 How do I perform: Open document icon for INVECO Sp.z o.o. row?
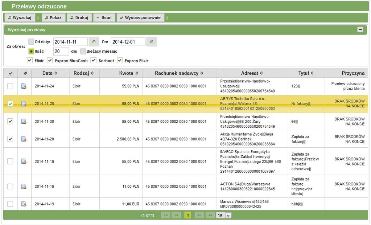click(24, 161)
